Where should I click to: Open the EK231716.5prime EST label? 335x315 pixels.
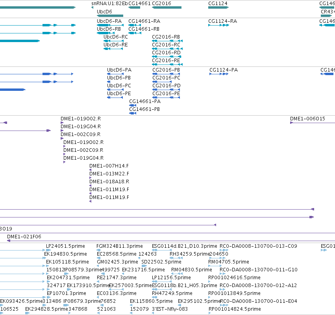[x=143, y=270]
